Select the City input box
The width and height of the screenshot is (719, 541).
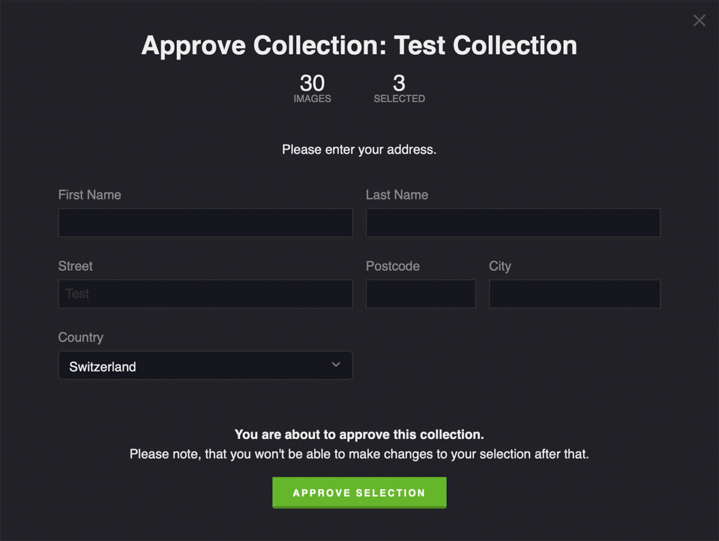(x=575, y=294)
